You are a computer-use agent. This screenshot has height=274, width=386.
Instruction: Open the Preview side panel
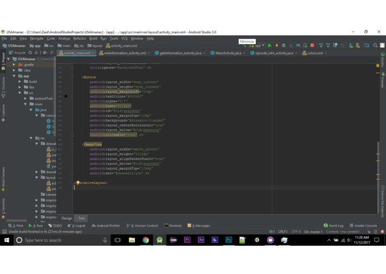383,80
